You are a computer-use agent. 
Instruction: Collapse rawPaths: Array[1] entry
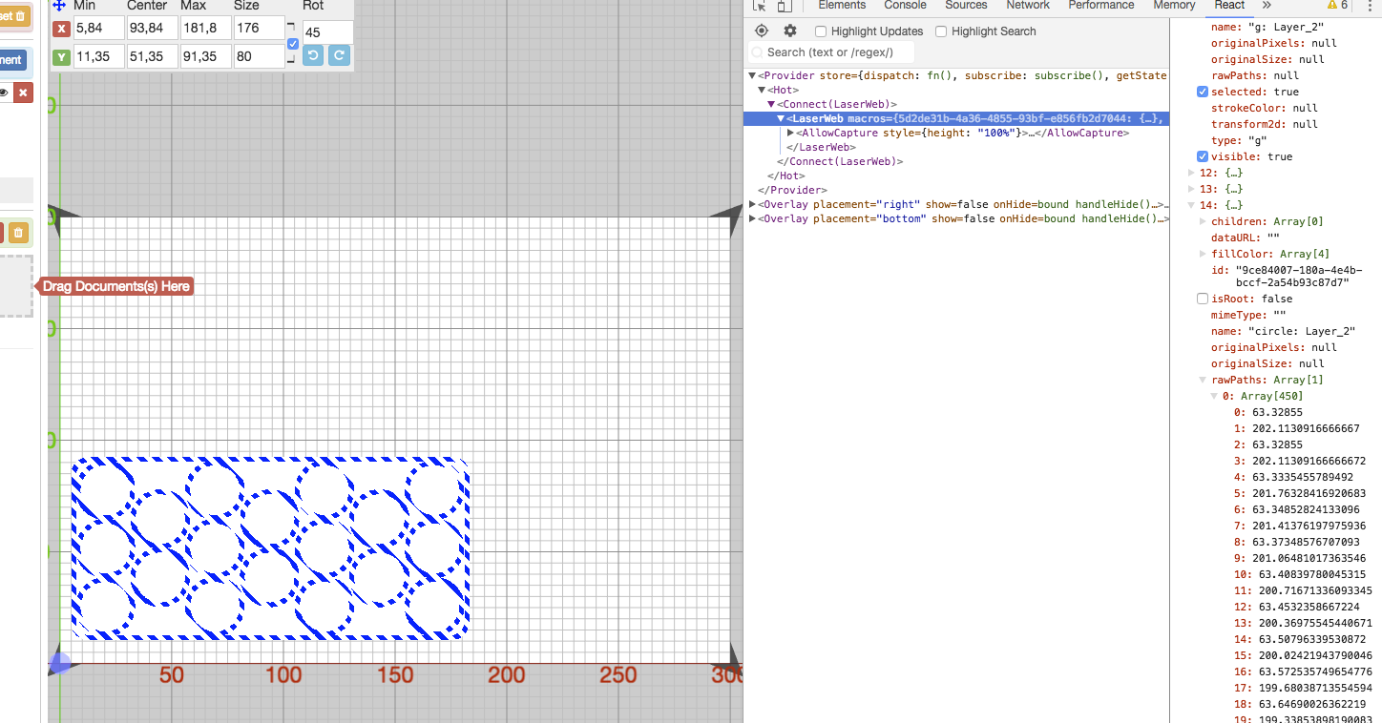1203,380
